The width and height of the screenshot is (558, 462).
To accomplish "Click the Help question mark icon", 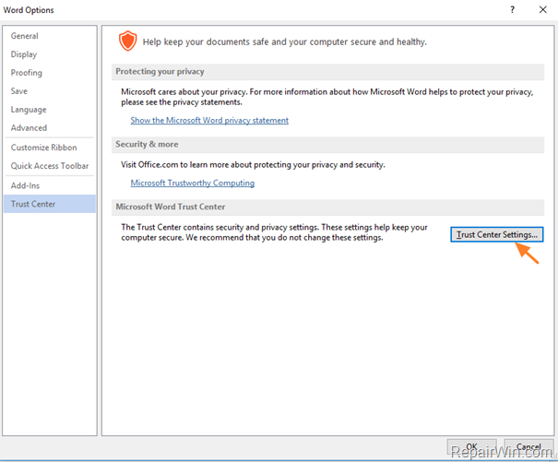I will pyautogui.click(x=512, y=9).
